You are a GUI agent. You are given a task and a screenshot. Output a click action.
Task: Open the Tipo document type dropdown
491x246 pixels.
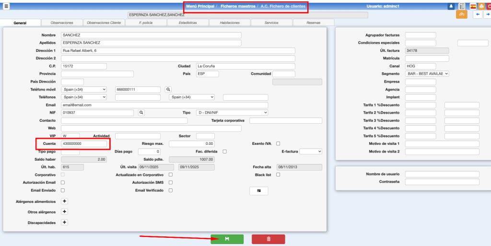click(x=232, y=112)
